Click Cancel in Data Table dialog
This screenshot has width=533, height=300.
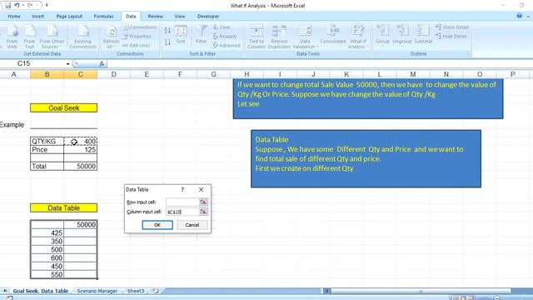192,225
